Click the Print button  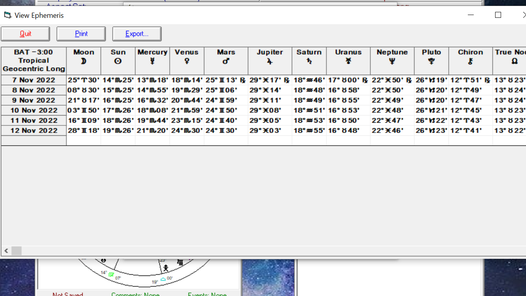click(x=81, y=34)
